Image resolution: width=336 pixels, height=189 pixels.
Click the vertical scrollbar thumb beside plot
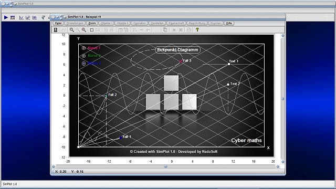point(283,99)
